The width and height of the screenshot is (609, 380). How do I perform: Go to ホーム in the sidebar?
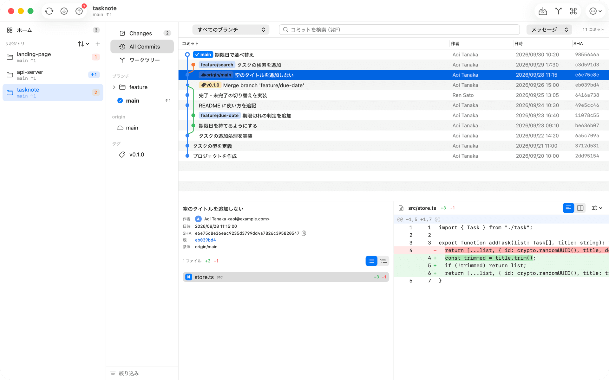click(x=53, y=30)
